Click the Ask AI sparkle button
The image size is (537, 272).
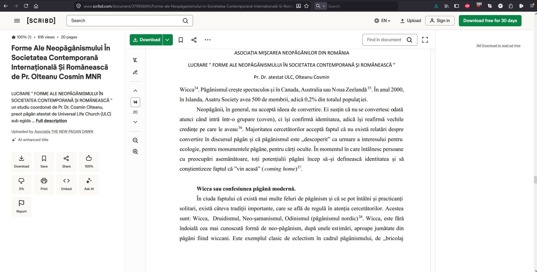(89, 184)
